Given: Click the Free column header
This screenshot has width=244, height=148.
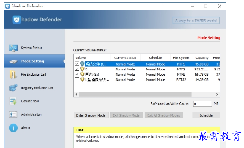Looking at the screenshot, I should (x=215, y=58).
